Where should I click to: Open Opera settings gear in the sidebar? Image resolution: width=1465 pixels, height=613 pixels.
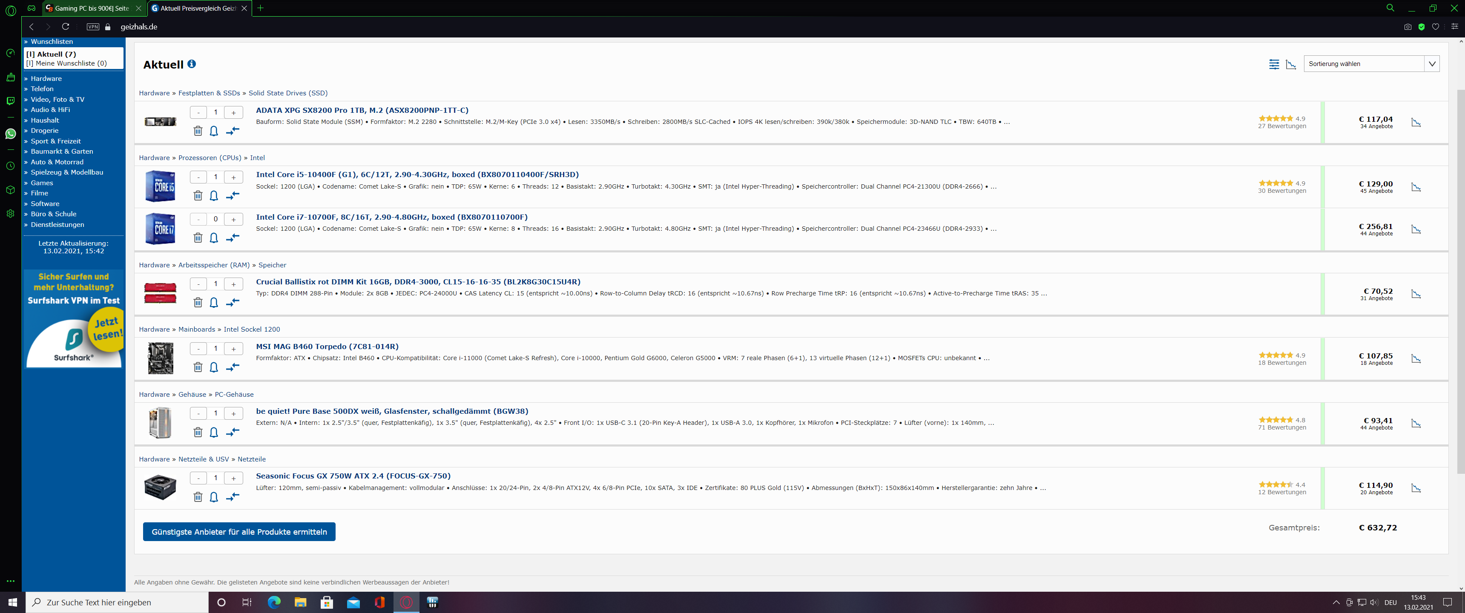click(x=10, y=214)
